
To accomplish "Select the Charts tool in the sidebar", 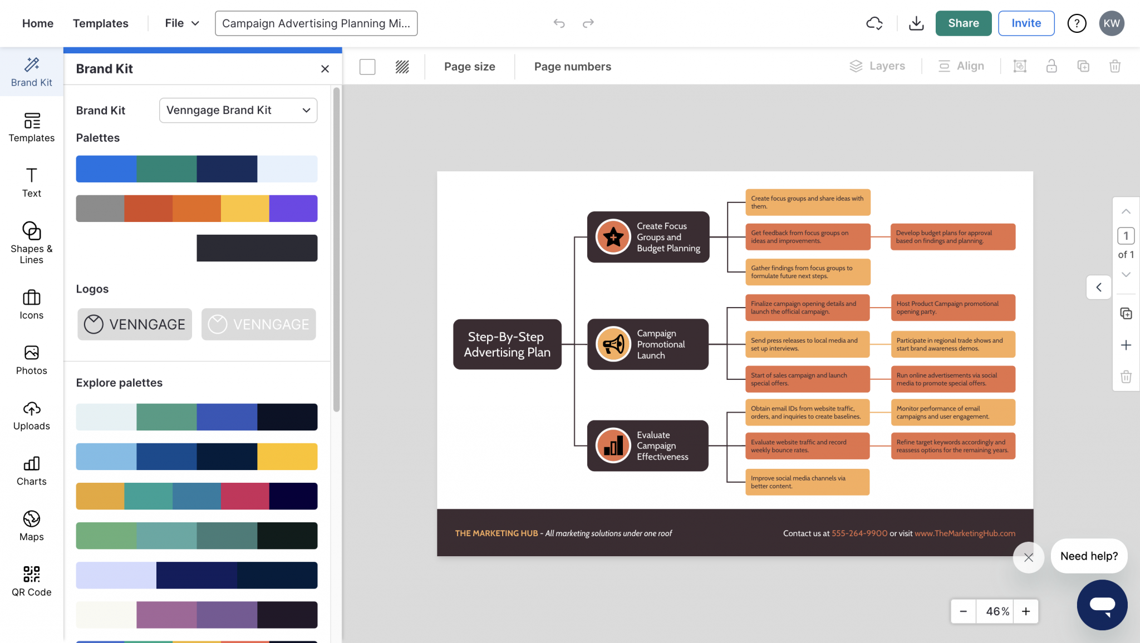I will point(31,470).
